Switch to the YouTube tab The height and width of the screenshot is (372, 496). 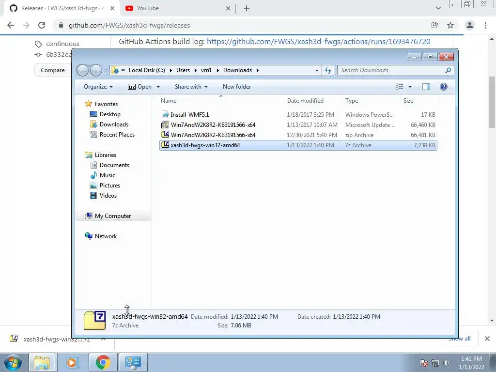[x=177, y=8]
